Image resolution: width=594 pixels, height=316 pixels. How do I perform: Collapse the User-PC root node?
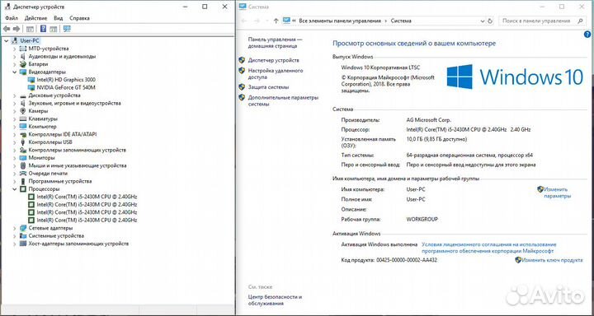pos(7,40)
